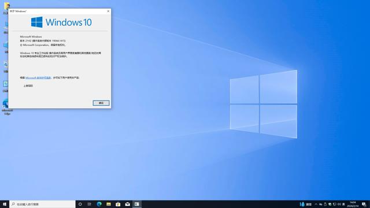Launch Microsoft Edge from the taskbar

pyautogui.click(x=99, y=204)
